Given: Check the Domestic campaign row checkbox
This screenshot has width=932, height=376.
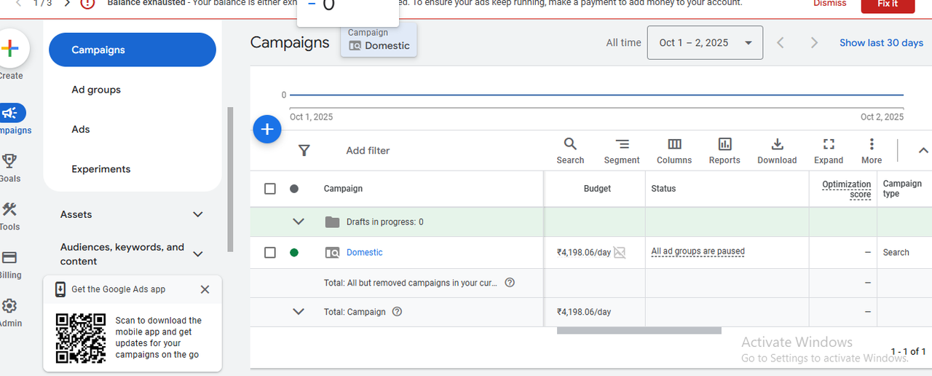Looking at the screenshot, I should pyautogui.click(x=270, y=252).
